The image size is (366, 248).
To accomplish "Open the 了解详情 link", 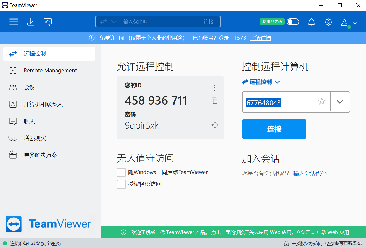I will pos(260,38).
